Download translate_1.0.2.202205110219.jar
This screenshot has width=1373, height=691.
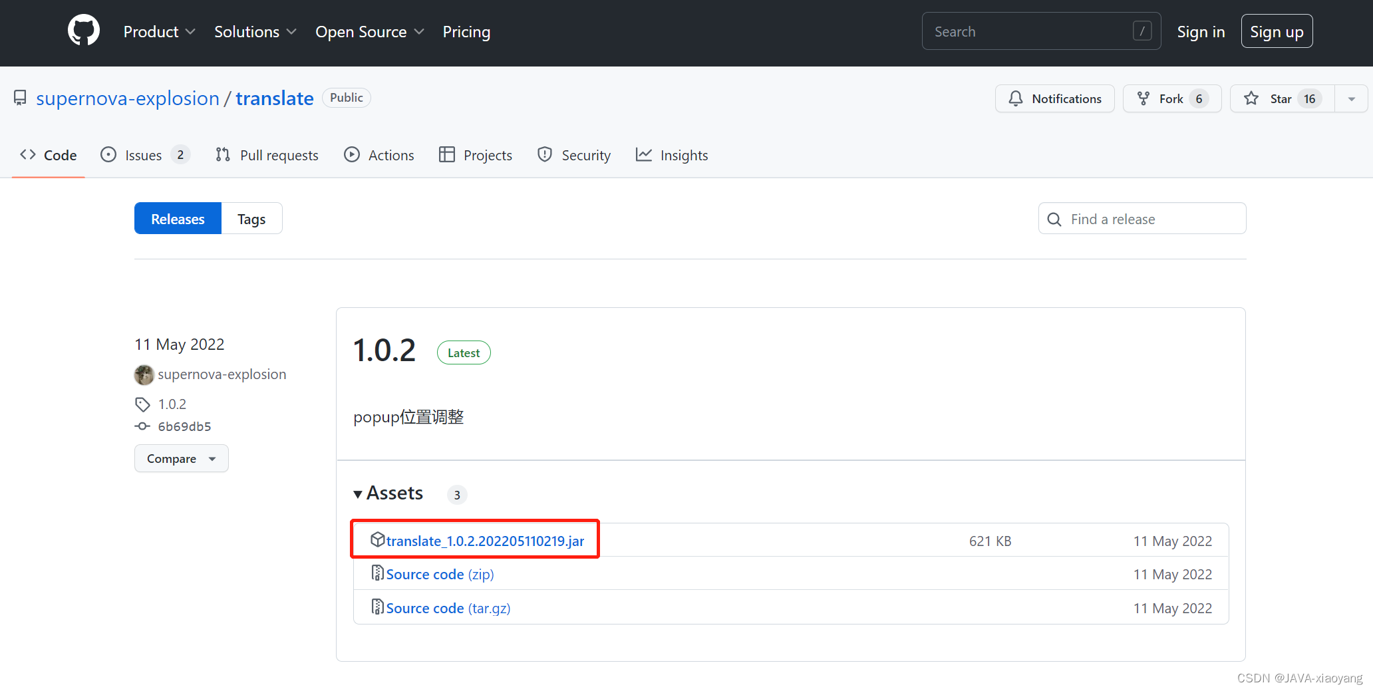[485, 541]
